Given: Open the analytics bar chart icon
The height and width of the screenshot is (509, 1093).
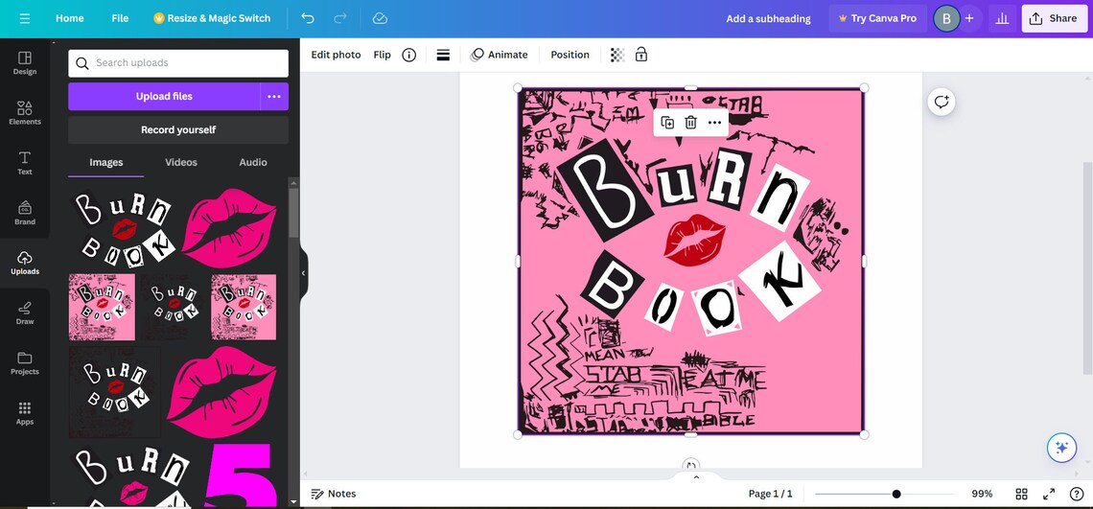Looking at the screenshot, I should [1002, 19].
